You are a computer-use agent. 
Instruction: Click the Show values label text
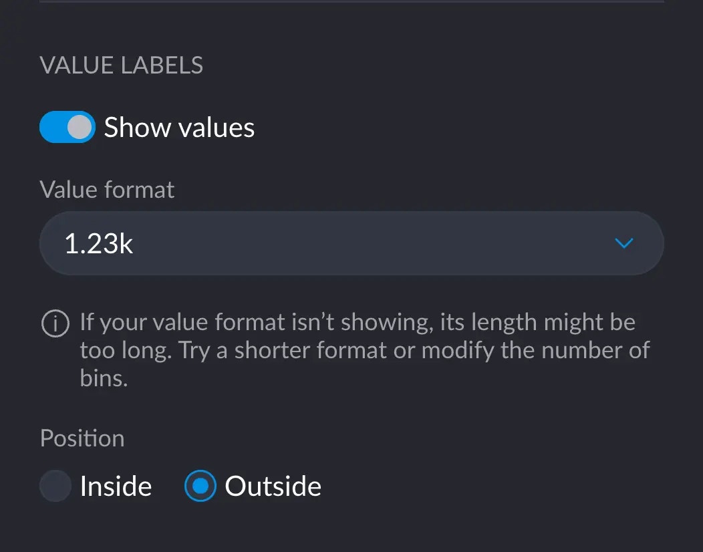click(178, 127)
